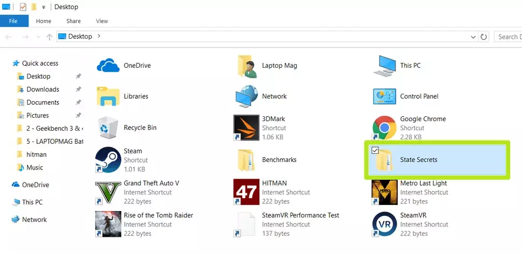
Task: Go up one folder level arrow
Action: pos(50,37)
